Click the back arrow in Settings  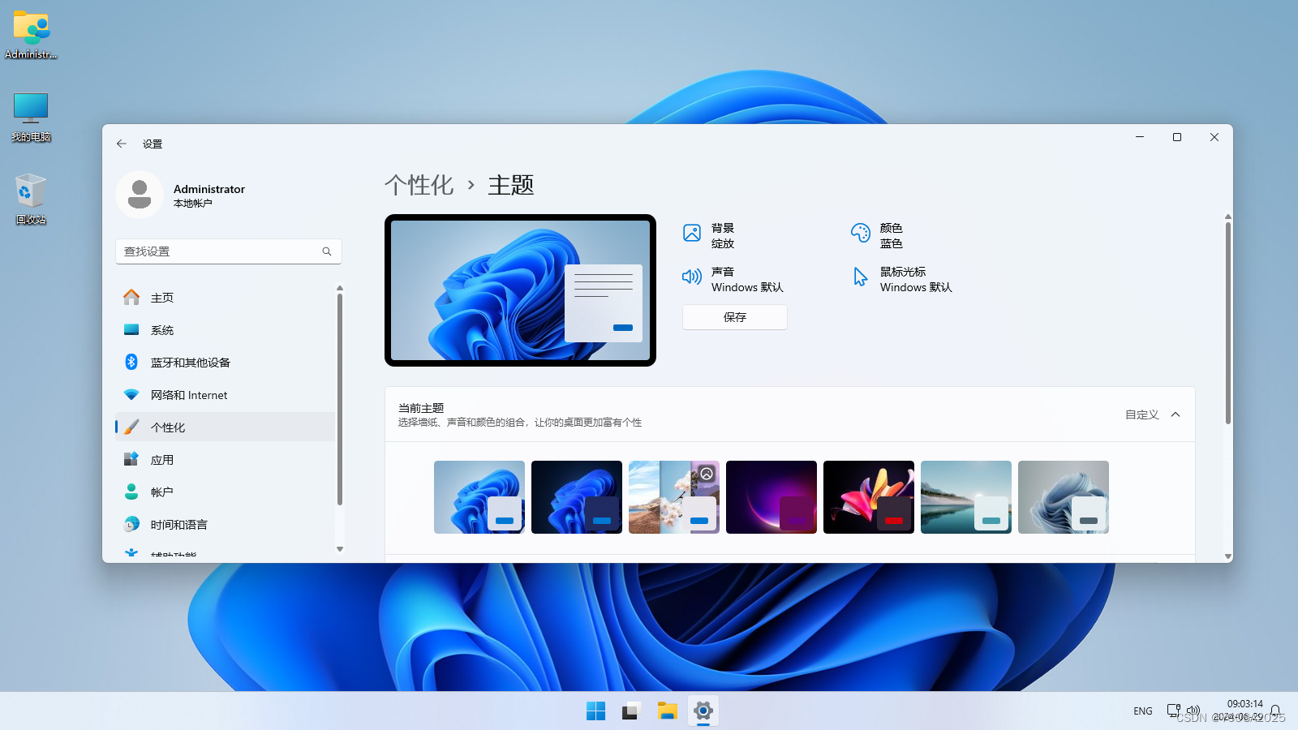122,144
